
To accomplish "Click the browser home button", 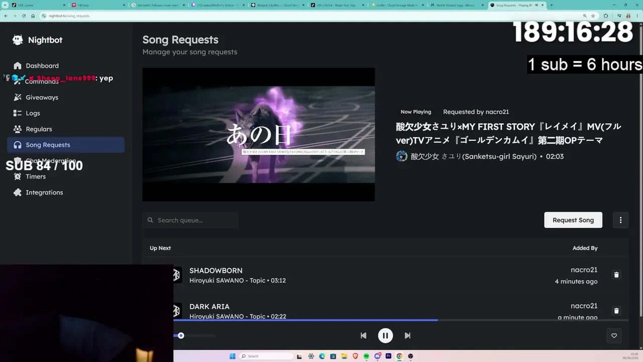I will 33,16.
